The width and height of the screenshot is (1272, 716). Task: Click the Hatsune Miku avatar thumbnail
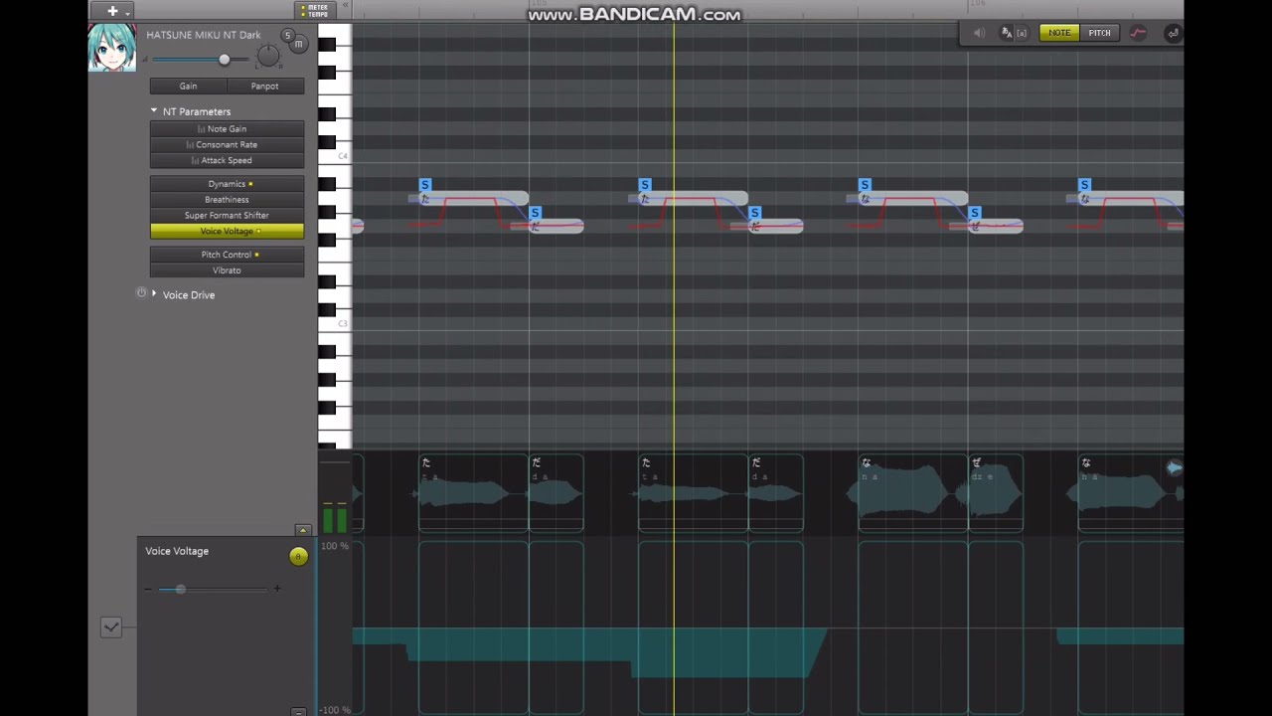tap(111, 48)
